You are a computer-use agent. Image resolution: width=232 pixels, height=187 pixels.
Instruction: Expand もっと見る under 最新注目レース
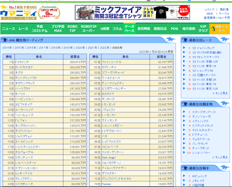(x=220, y=93)
